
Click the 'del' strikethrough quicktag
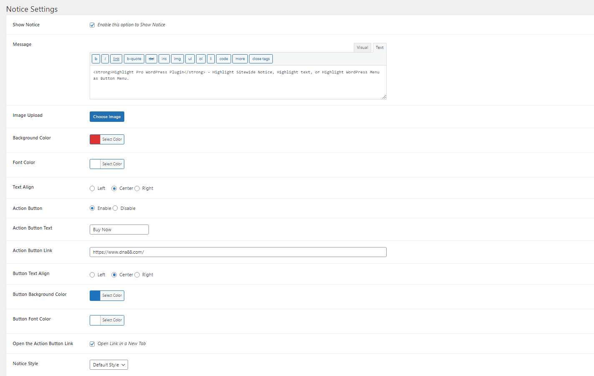[151, 59]
